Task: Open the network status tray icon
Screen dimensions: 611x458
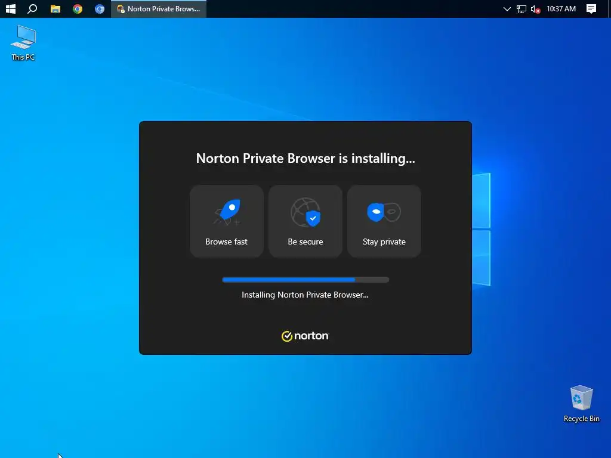Action: click(x=521, y=9)
